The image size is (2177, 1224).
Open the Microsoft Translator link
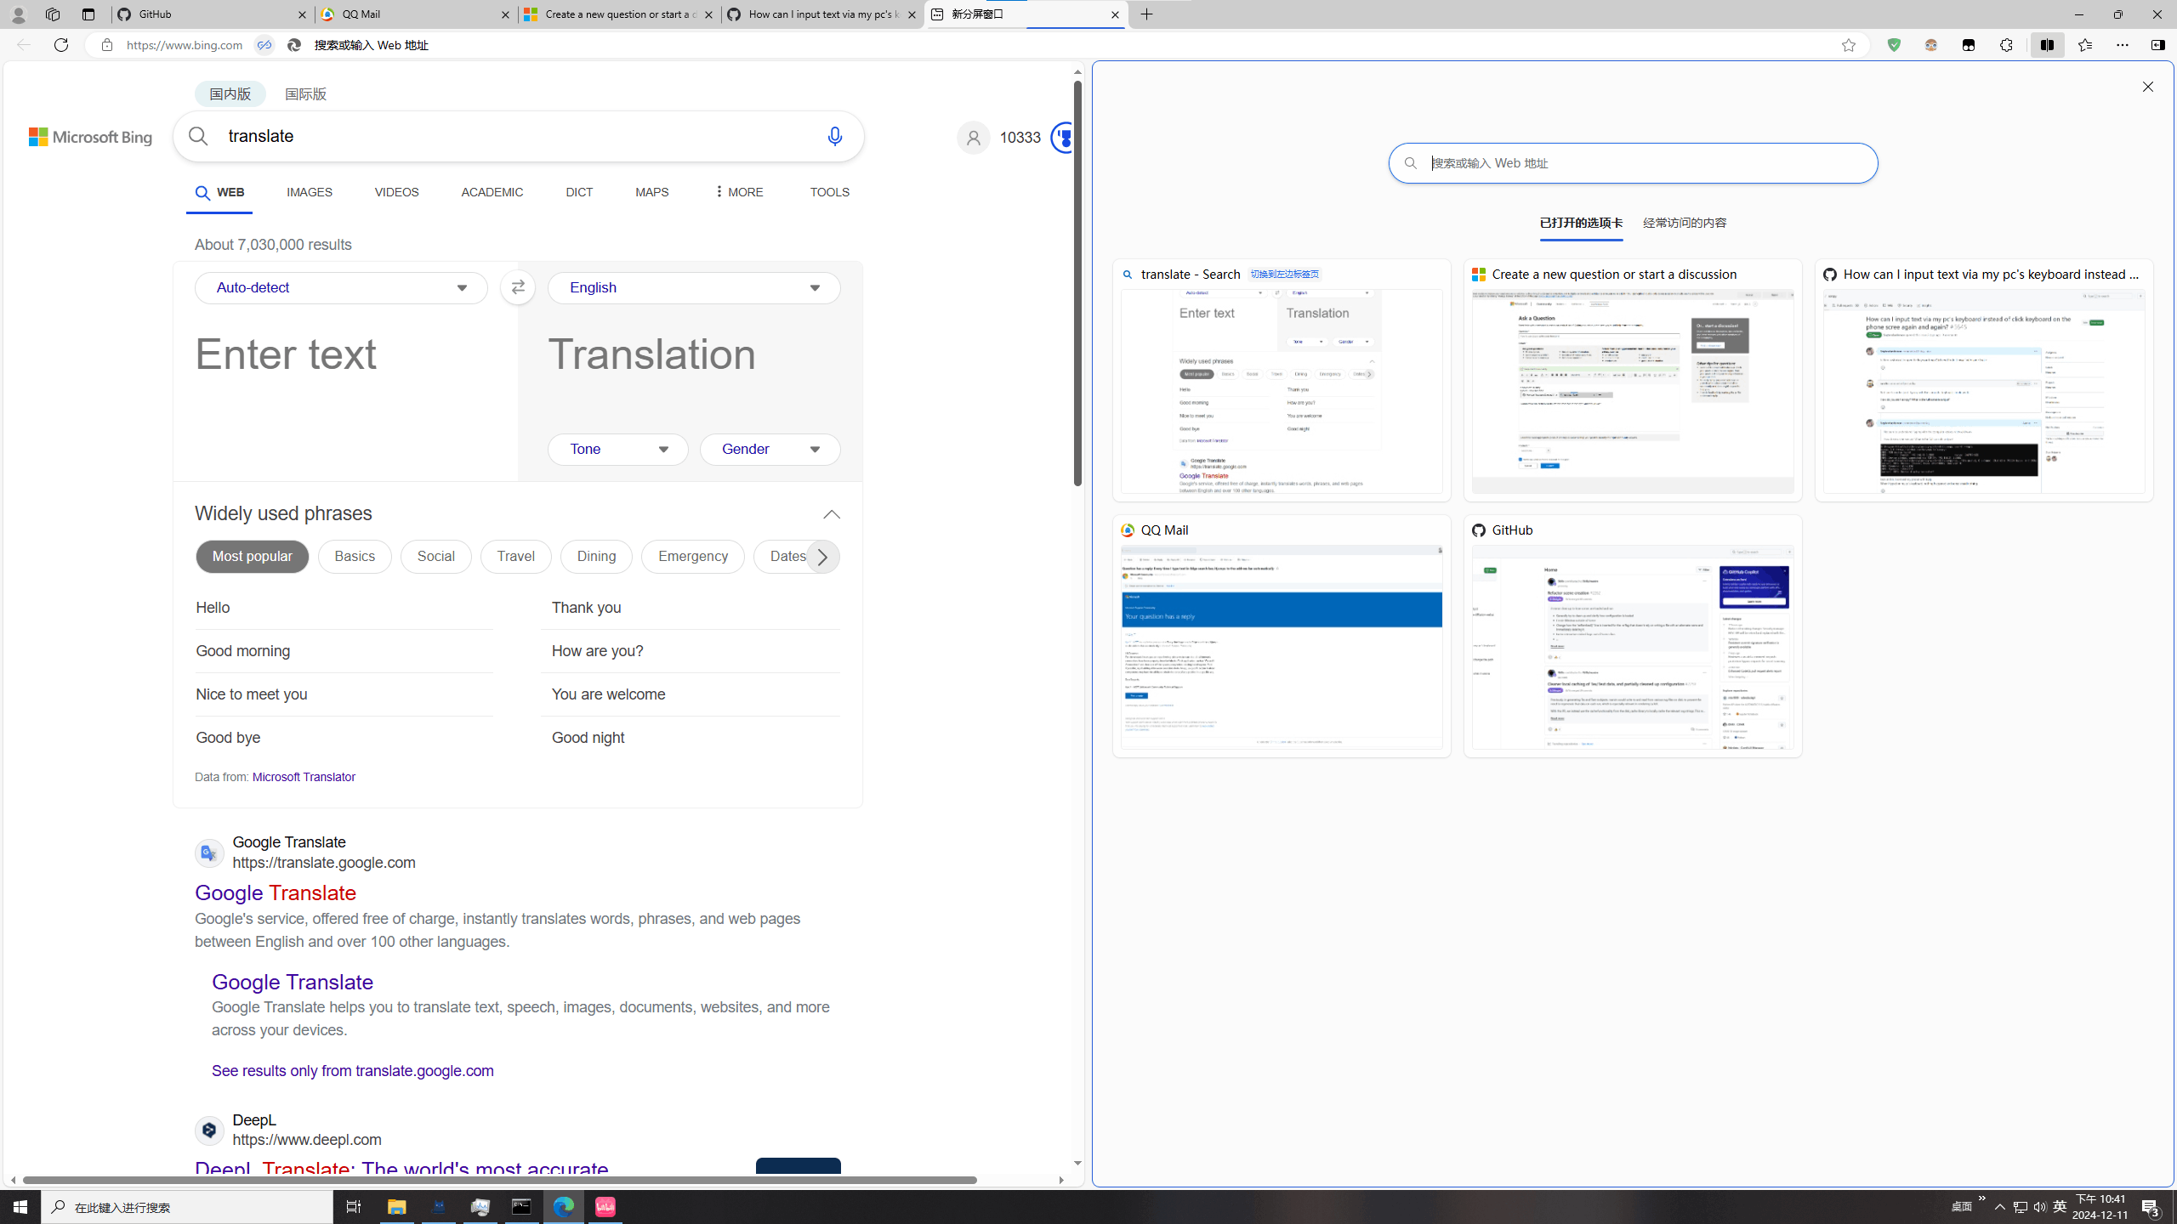tap(303, 776)
